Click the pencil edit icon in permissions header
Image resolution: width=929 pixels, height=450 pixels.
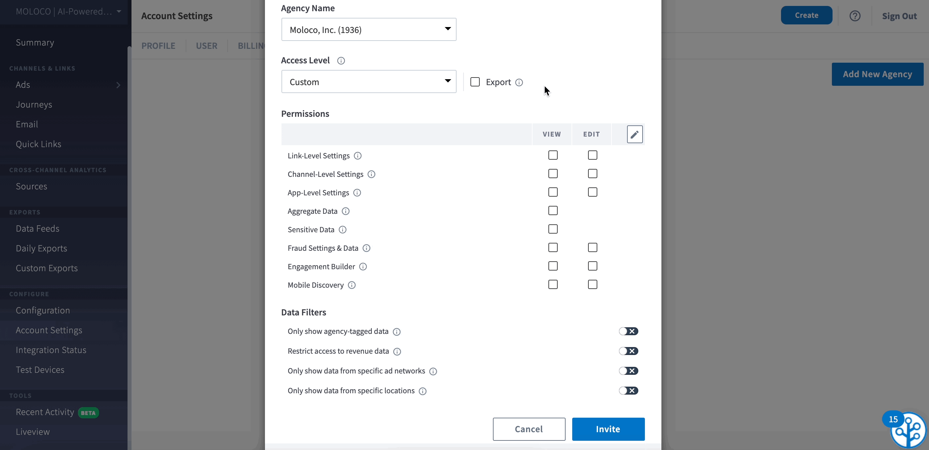[635, 134]
